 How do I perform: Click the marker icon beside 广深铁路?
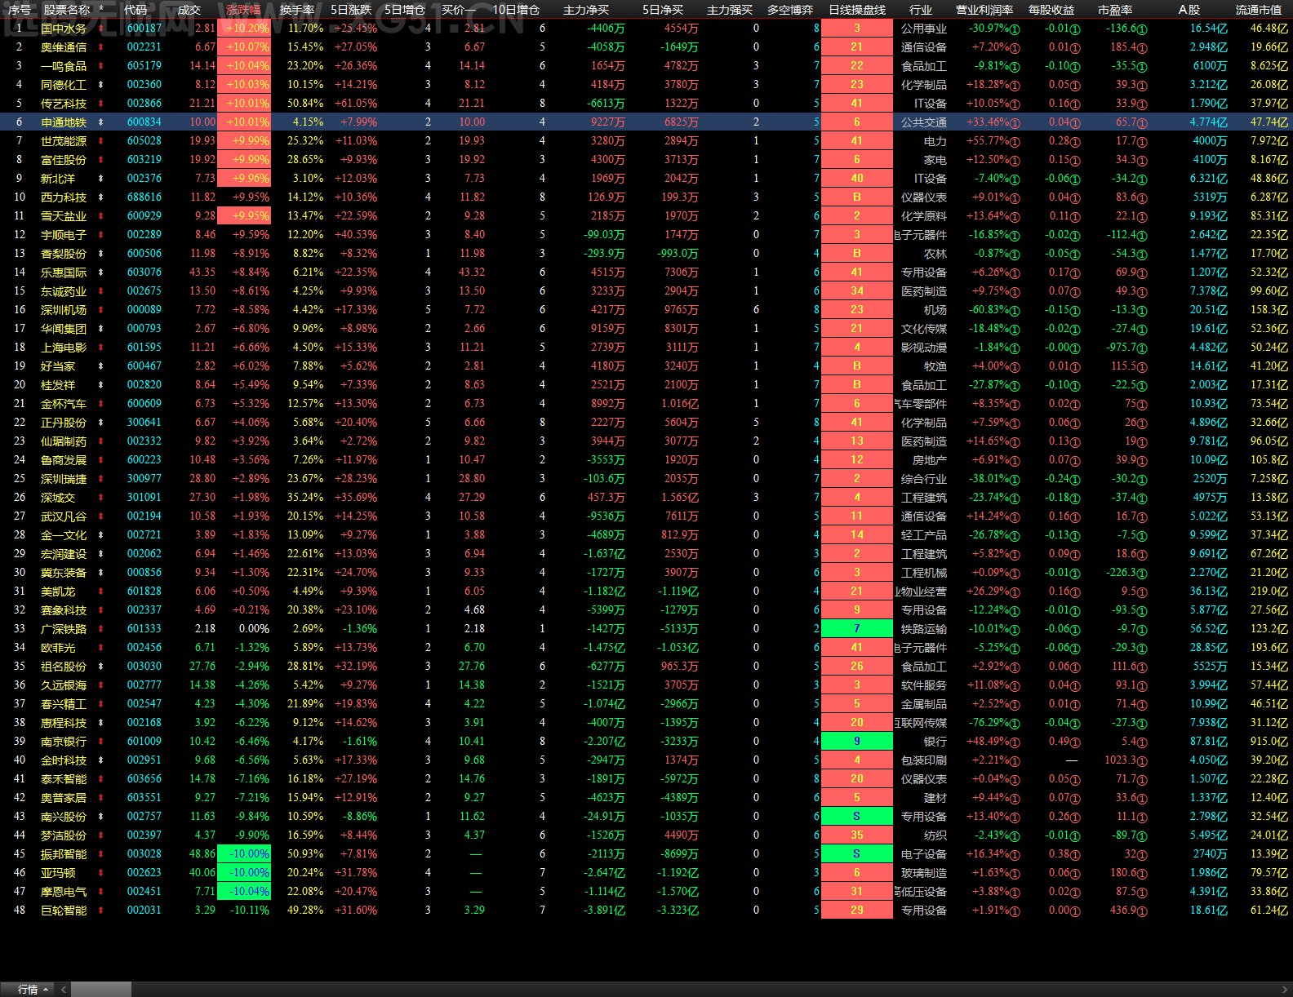click(x=101, y=629)
